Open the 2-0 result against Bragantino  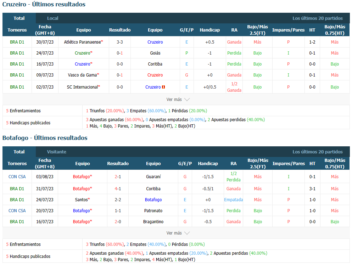pyautogui.click(x=118, y=222)
